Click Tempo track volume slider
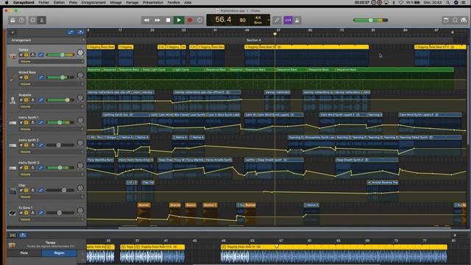 [60, 54]
